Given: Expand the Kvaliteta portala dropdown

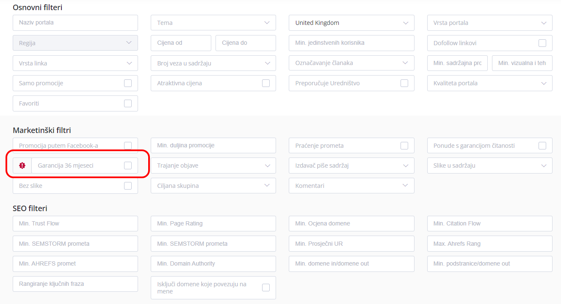Looking at the screenshot, I should click(489, 83).
